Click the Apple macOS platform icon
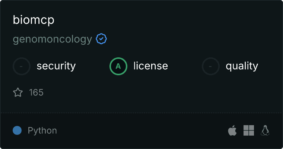283x149 pixels. [232, 130]
